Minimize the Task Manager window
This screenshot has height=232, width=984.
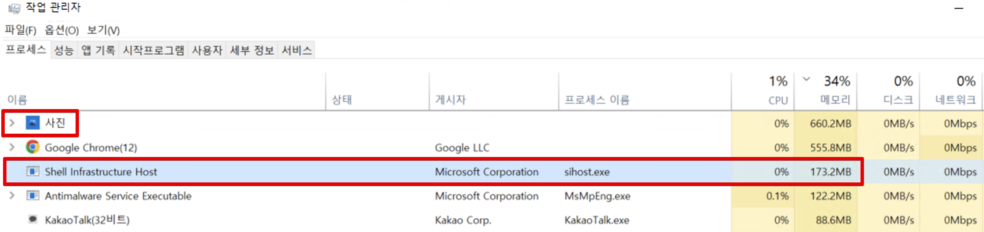959,8
